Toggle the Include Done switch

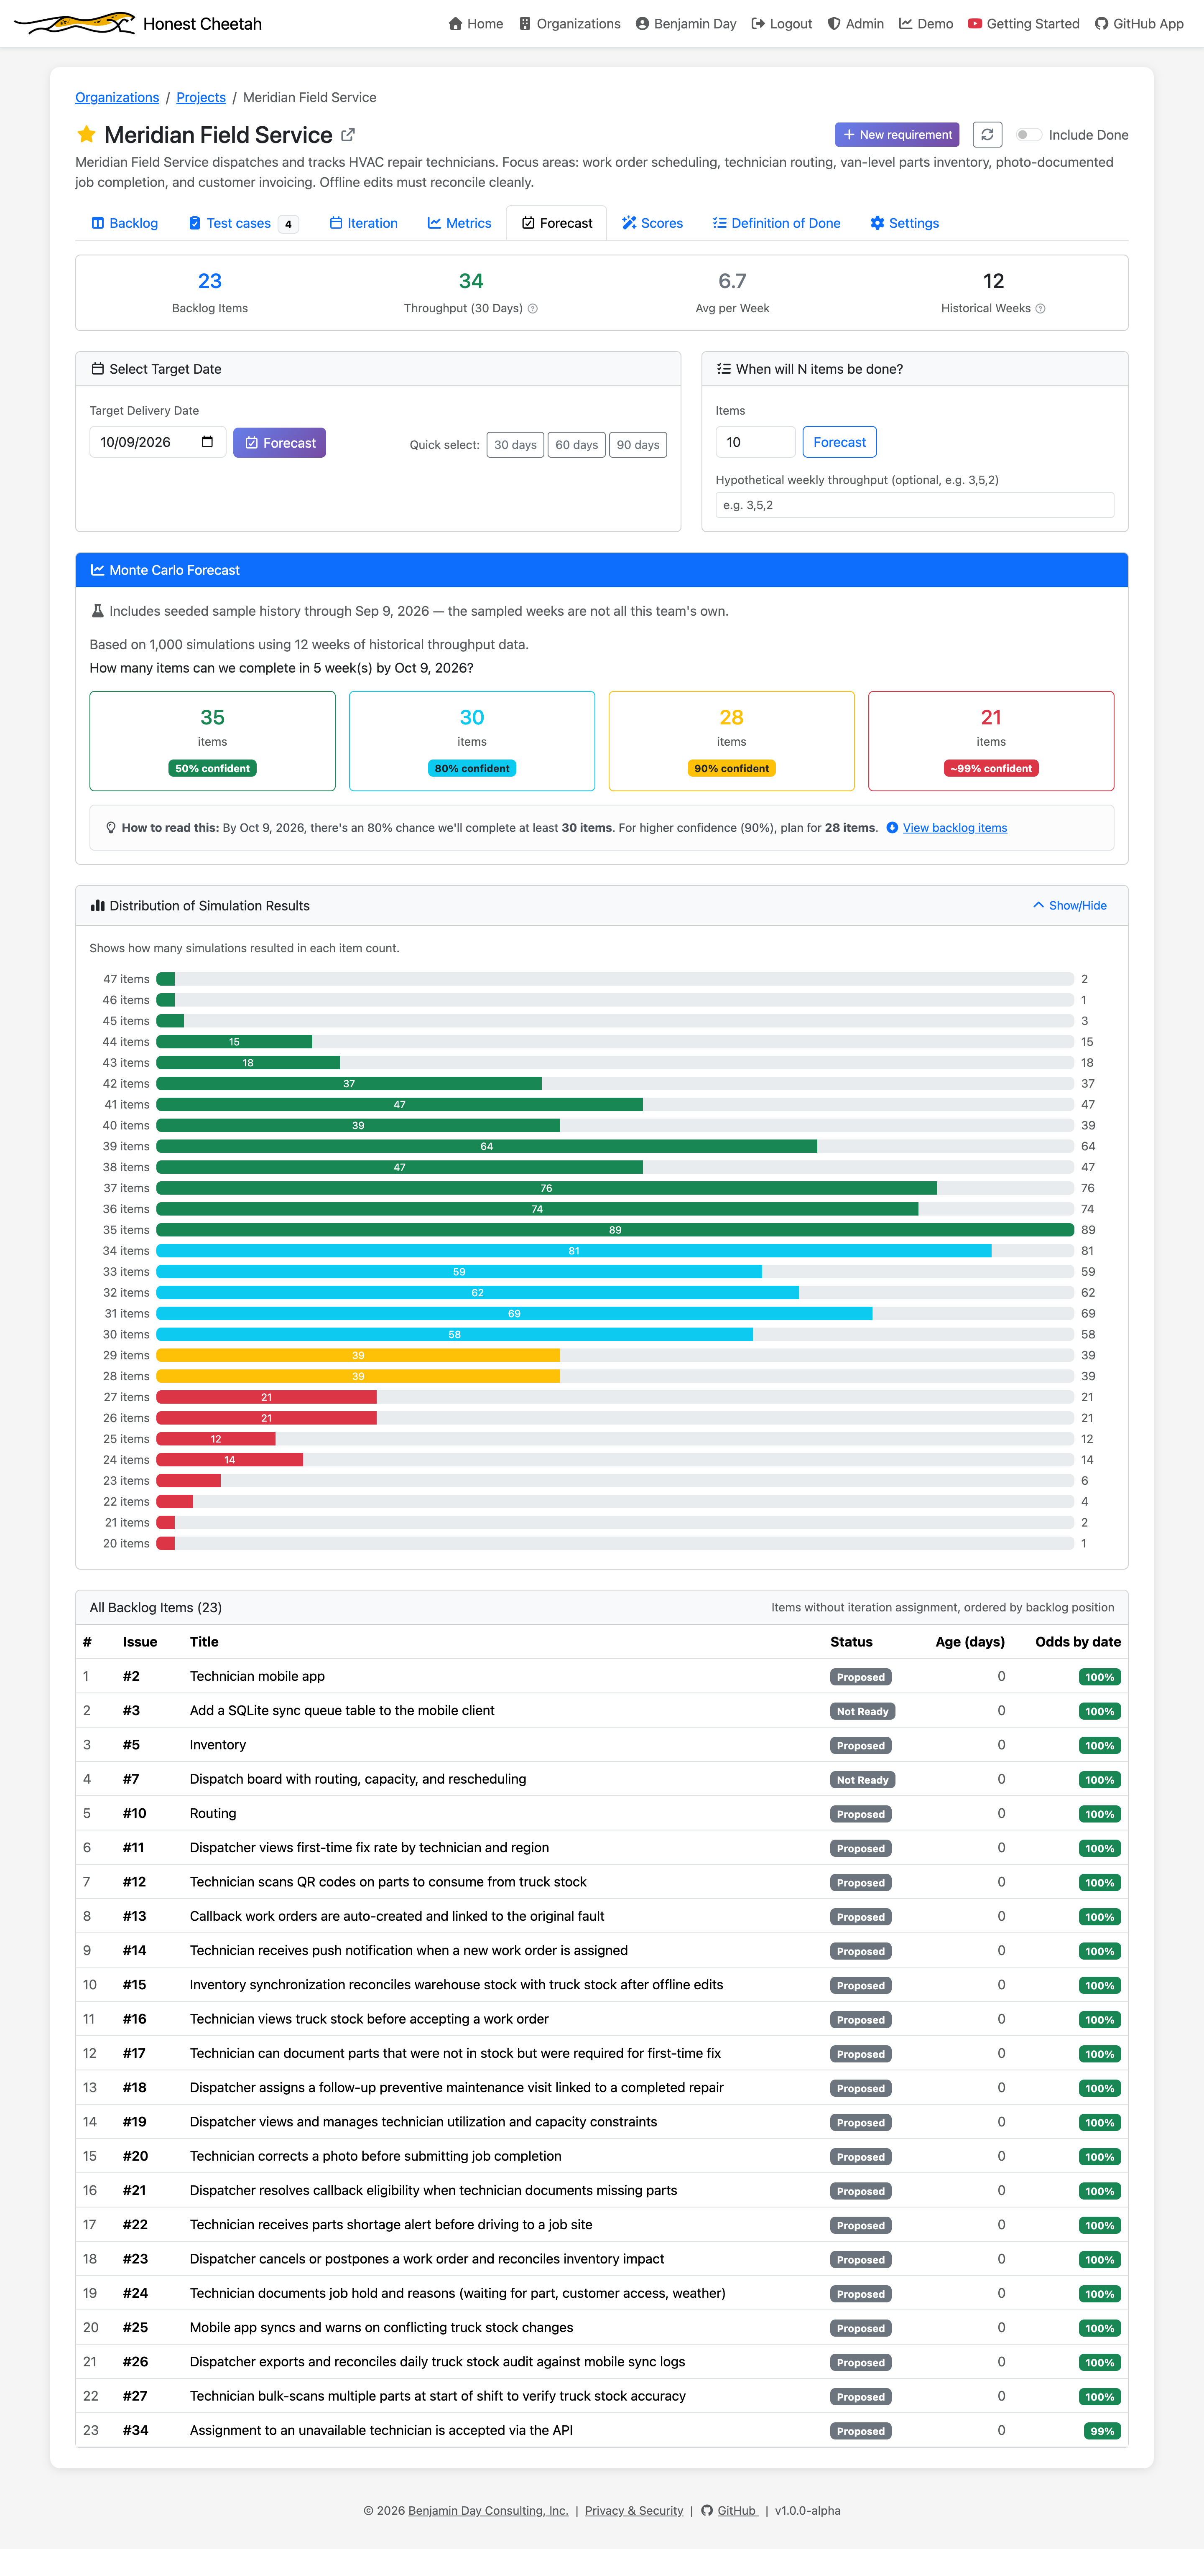pyautogui.click(x=1028, y=135)
